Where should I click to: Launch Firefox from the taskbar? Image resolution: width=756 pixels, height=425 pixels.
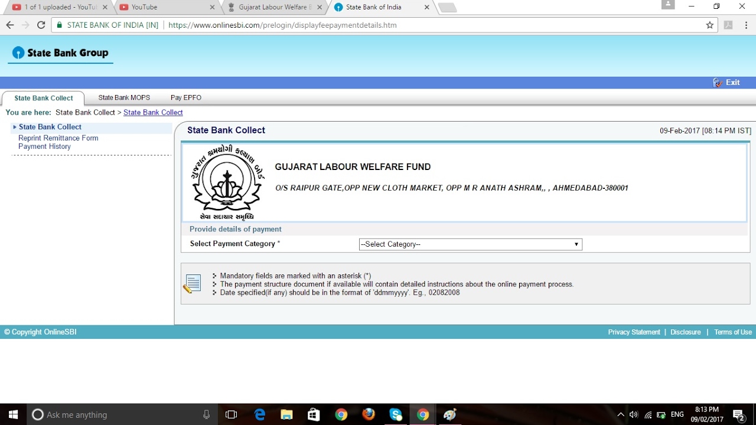(369, 414)
